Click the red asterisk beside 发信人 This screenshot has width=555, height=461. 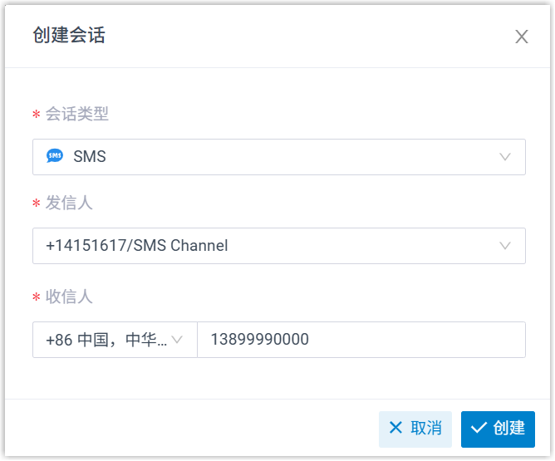pyautogui.click(x=36, y=204)
